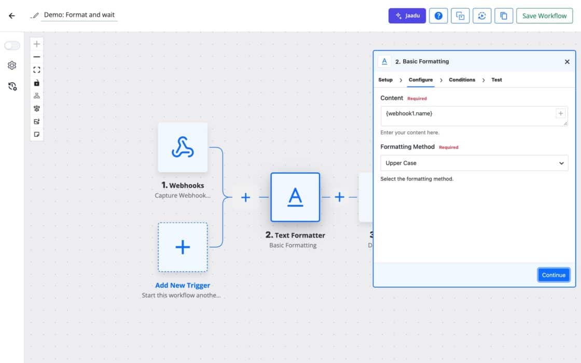Toggle the workflow enable switch
This screenshot has width=581, height=363.
pos(12,45)
